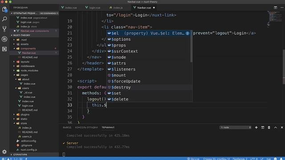Split the editor to the right

point(275,8)
